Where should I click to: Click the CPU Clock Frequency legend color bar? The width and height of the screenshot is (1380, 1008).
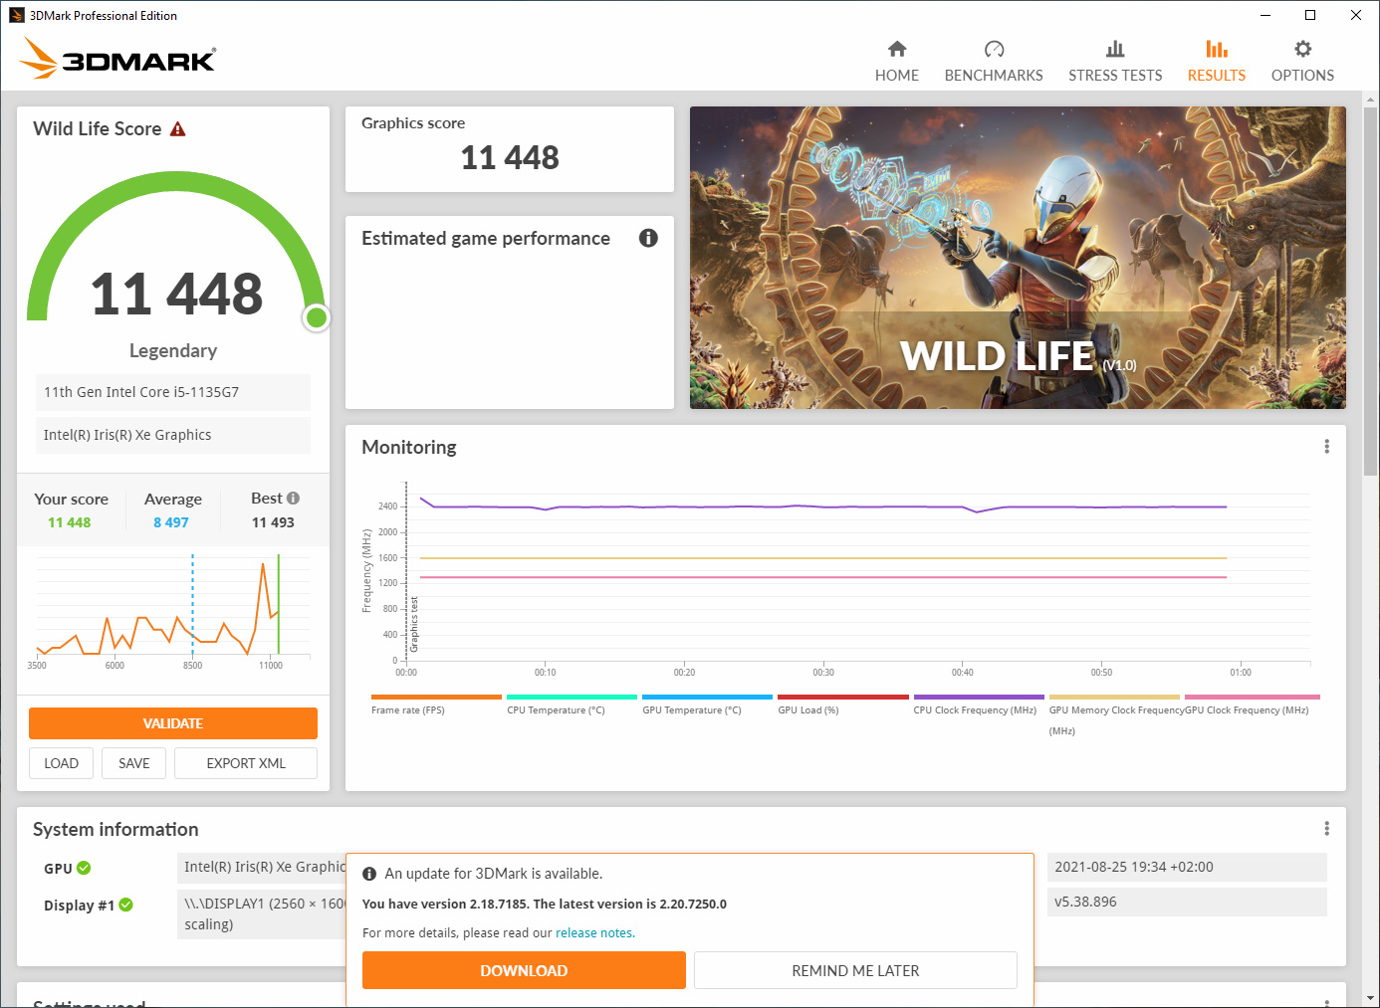pyautogui.click(x=979, y=698)
